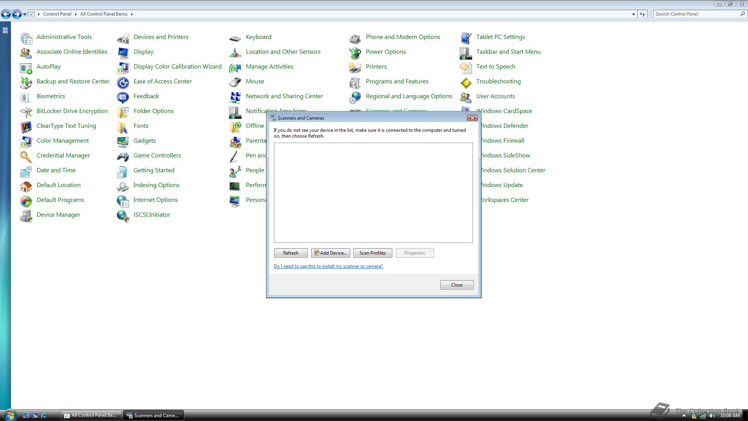Close the Scanners and Cameras dialog with X
The image size is (748, 421).
tap(472, 118)
